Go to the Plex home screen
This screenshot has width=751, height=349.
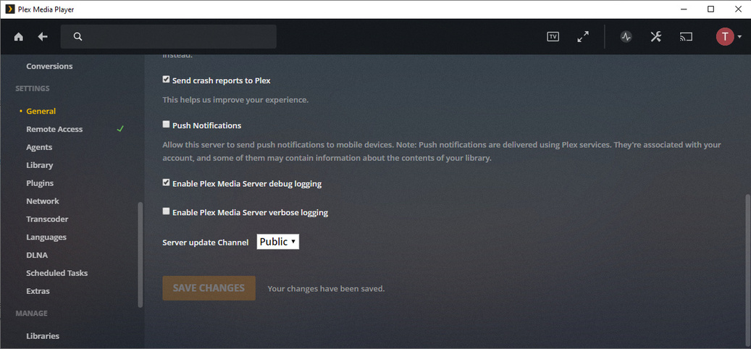point(19,37)
